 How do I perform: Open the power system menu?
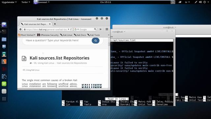[206, 2]
